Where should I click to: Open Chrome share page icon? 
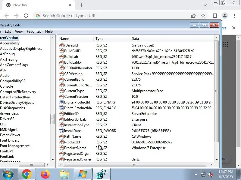tap(193, 16)
